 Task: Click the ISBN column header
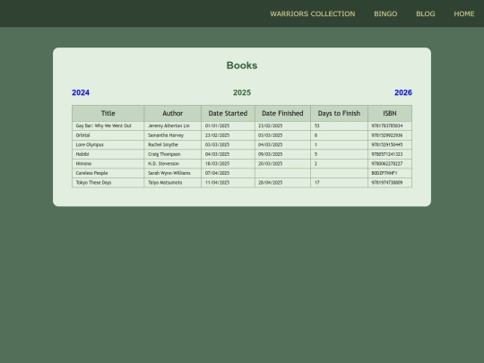click(390, 113)
